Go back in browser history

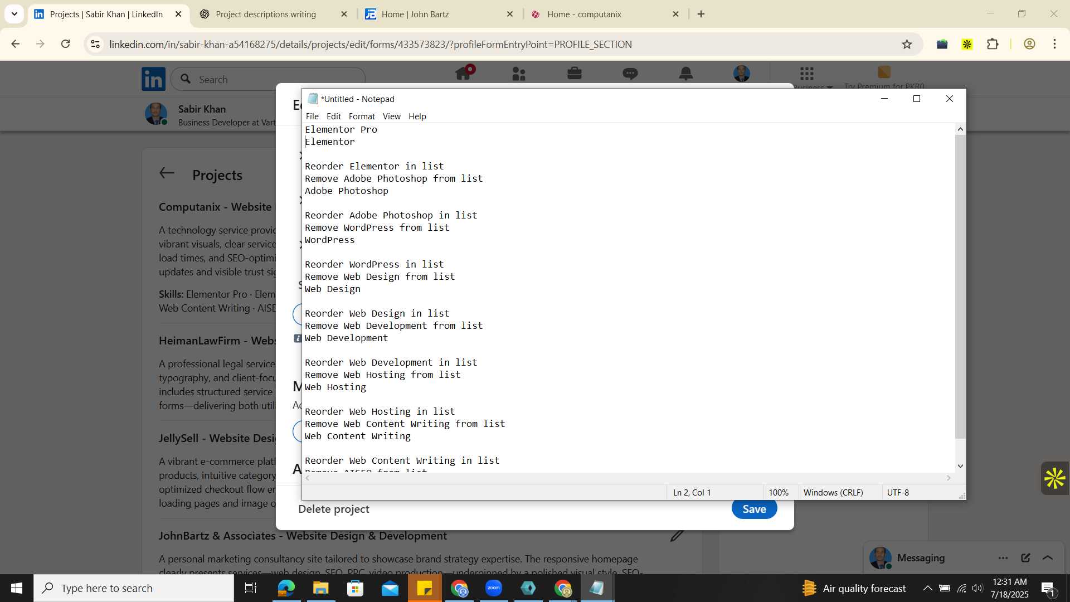pyautogui.click(x=16, y=45)
